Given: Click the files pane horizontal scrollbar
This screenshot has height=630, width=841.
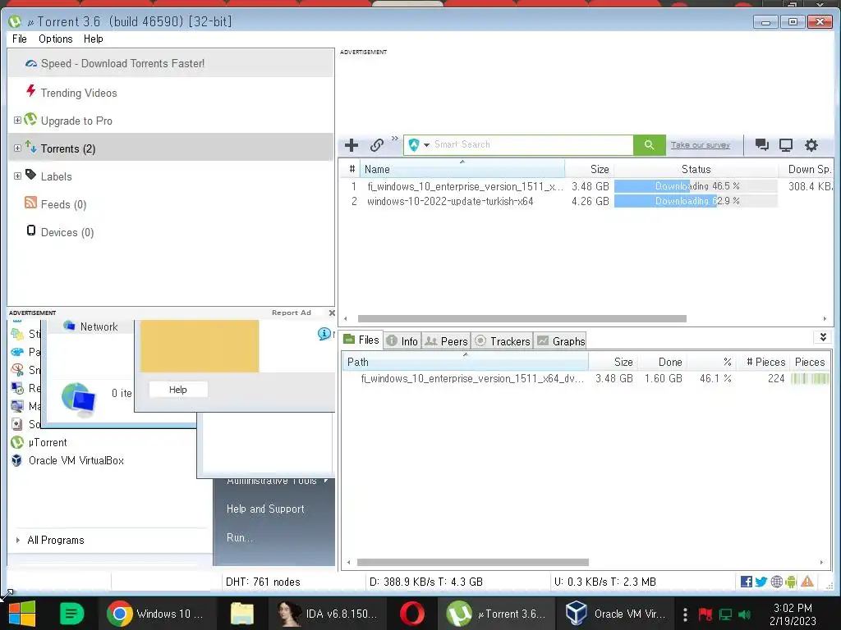Looking at the screenshot, I should (x=472, y=562).
